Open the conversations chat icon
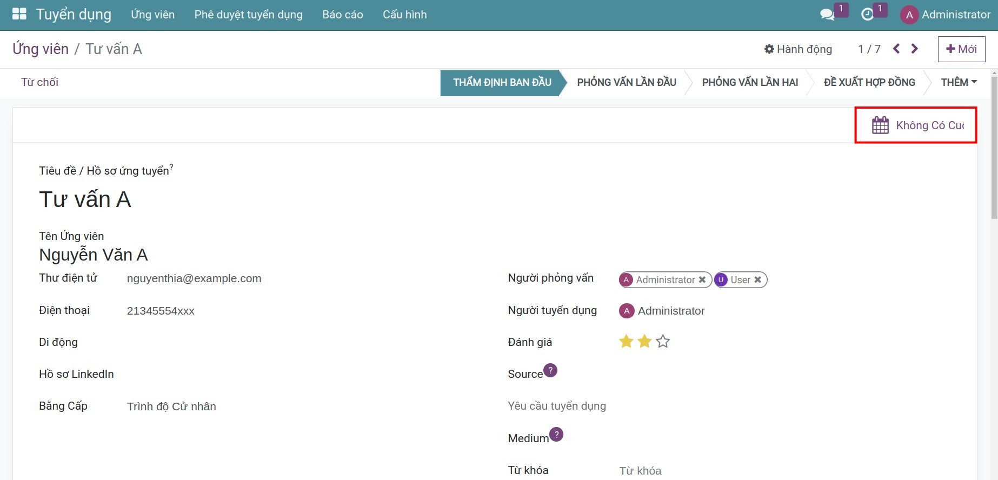This screenshot has width=998, height=480. [x=827, y=15]
